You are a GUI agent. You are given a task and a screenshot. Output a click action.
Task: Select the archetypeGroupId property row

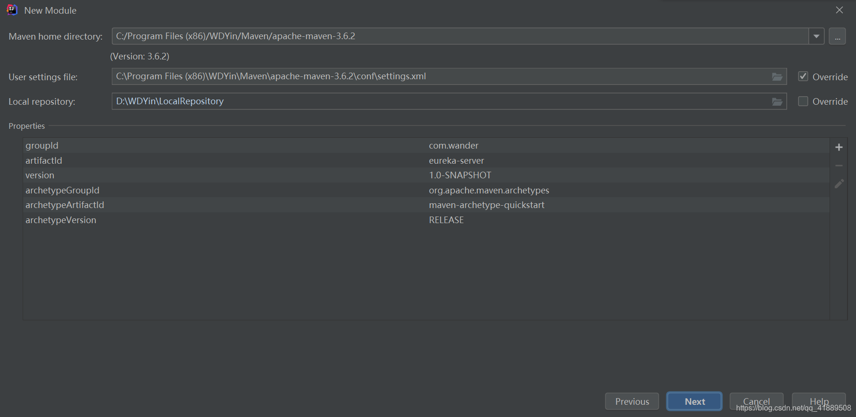click(426, 190)
